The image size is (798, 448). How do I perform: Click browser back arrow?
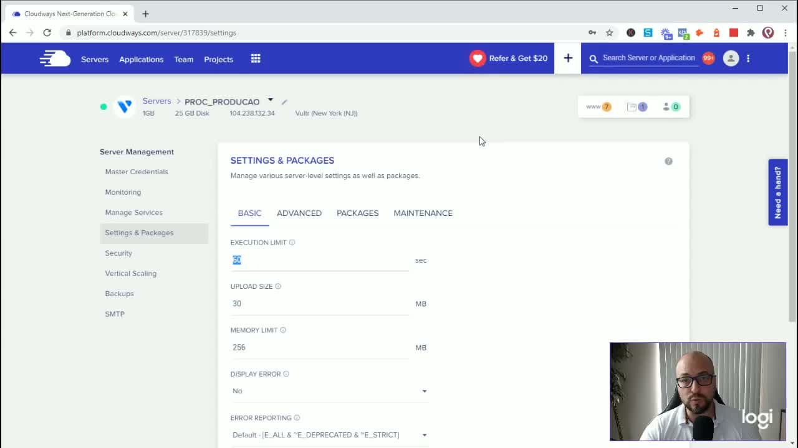click(12, 32)
